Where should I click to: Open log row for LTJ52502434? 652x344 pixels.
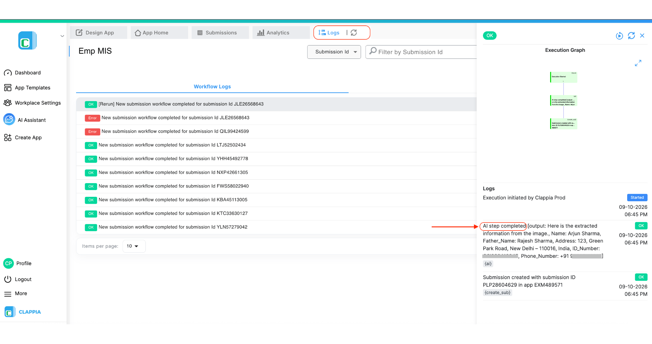276,145
